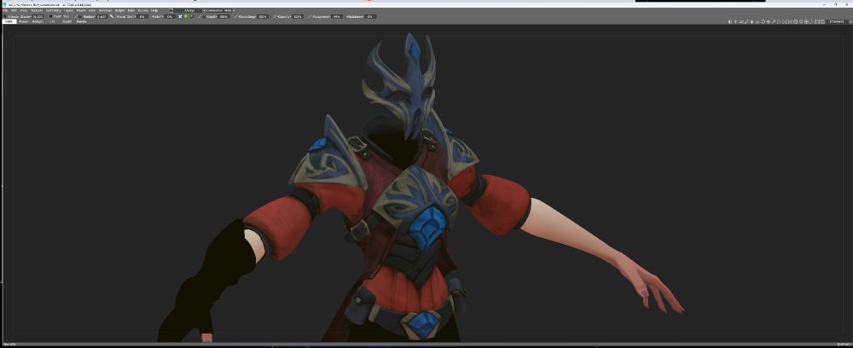Open the Symmetry menu
This screenshot has height=348, width=853.
point(53,10)
